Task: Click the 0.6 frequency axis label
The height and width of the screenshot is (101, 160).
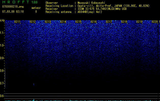Action: tap(2, 96)
